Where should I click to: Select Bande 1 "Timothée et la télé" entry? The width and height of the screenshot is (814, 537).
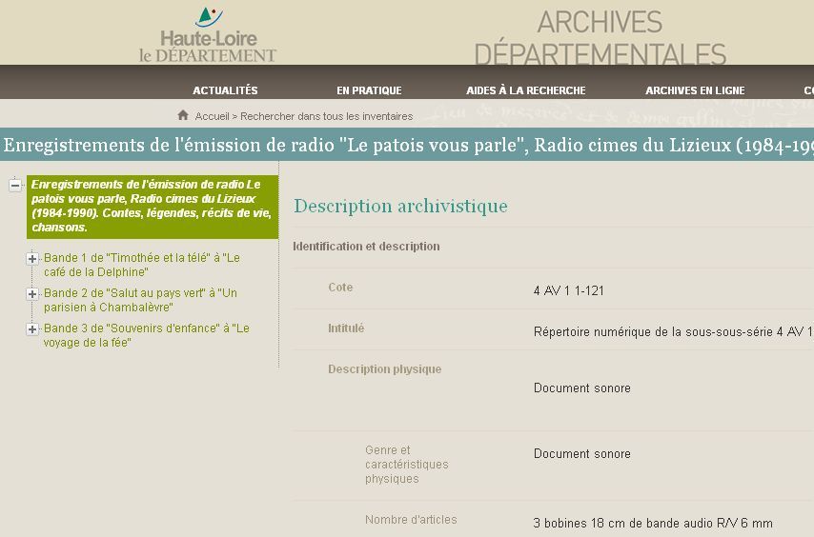[x=141, y=265]
